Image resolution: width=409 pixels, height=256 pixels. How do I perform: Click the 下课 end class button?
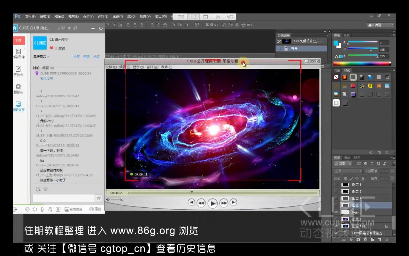18,41
